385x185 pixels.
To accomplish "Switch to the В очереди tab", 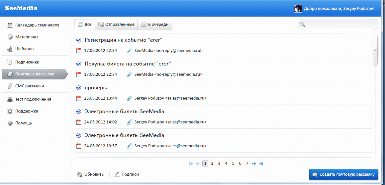I will click(x=155, y=24).
